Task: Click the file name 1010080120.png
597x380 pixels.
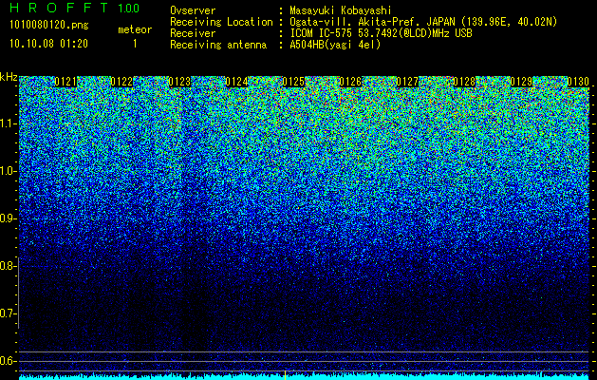Action: [49, 26]
